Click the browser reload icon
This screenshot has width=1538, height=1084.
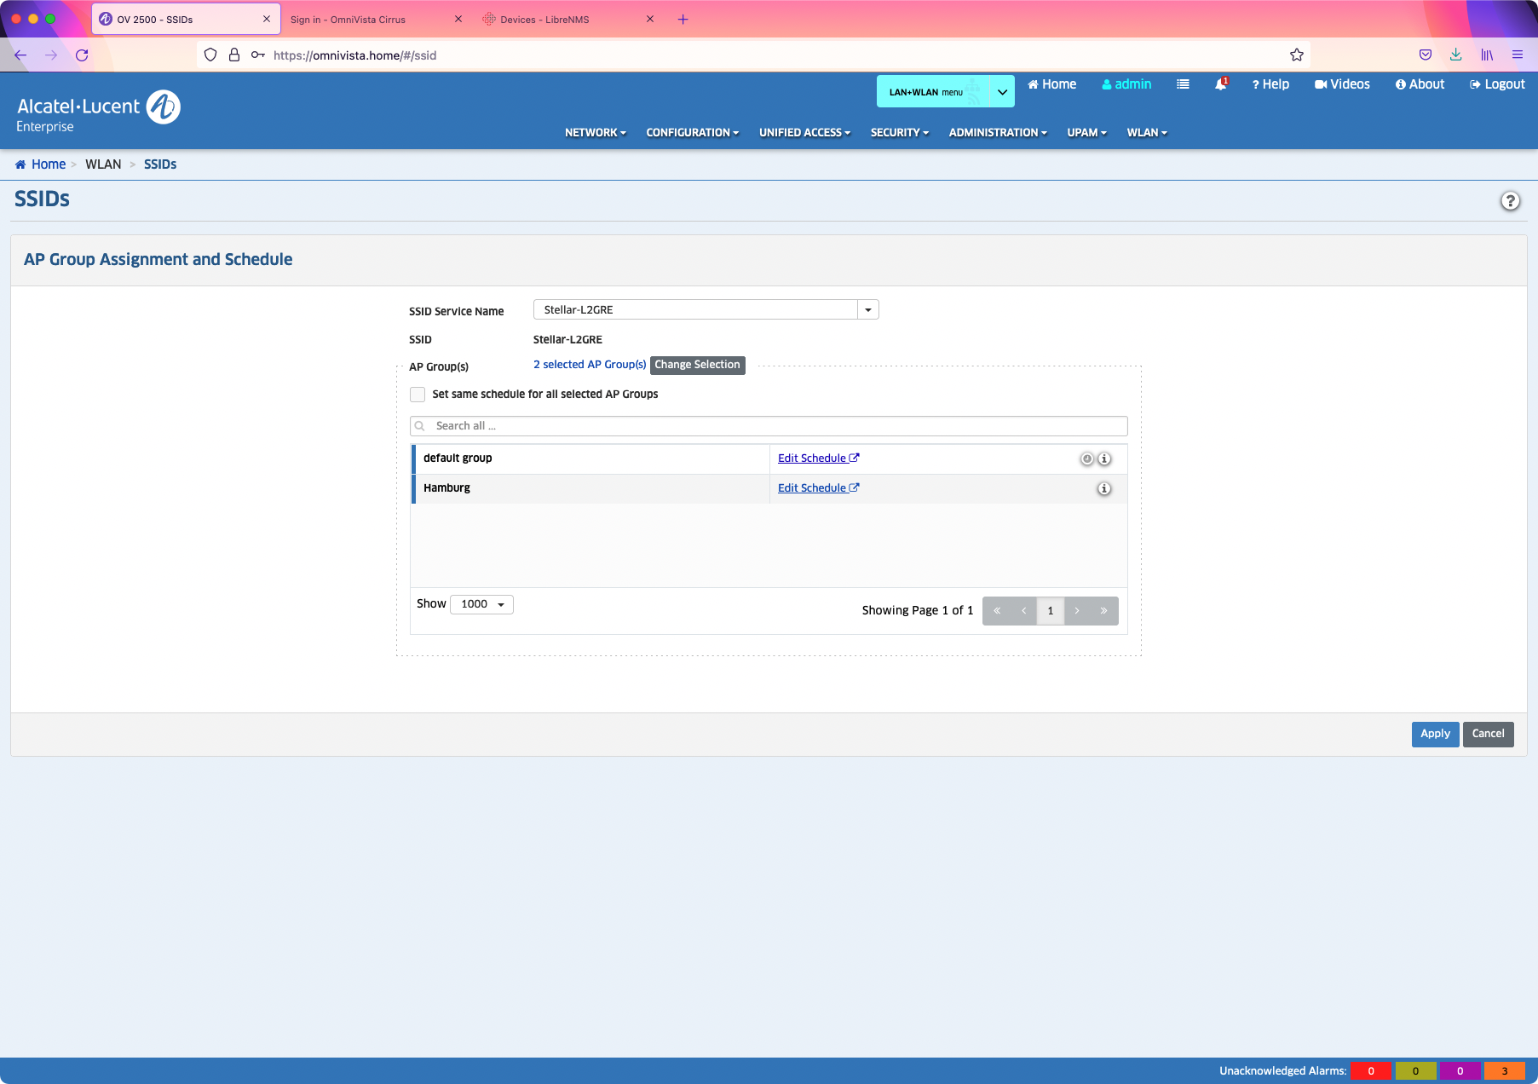[82, 55]
